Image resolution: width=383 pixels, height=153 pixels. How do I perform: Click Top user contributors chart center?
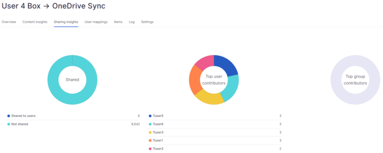(x=214, y=80)
